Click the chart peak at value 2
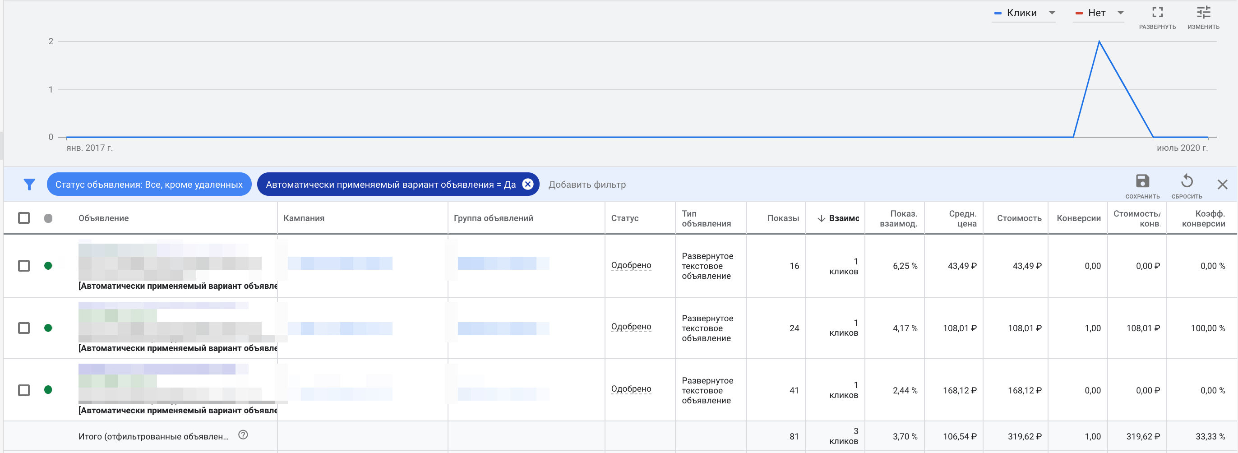The height and width of the screenshot is (453, 1238). tap(1099, 42)
